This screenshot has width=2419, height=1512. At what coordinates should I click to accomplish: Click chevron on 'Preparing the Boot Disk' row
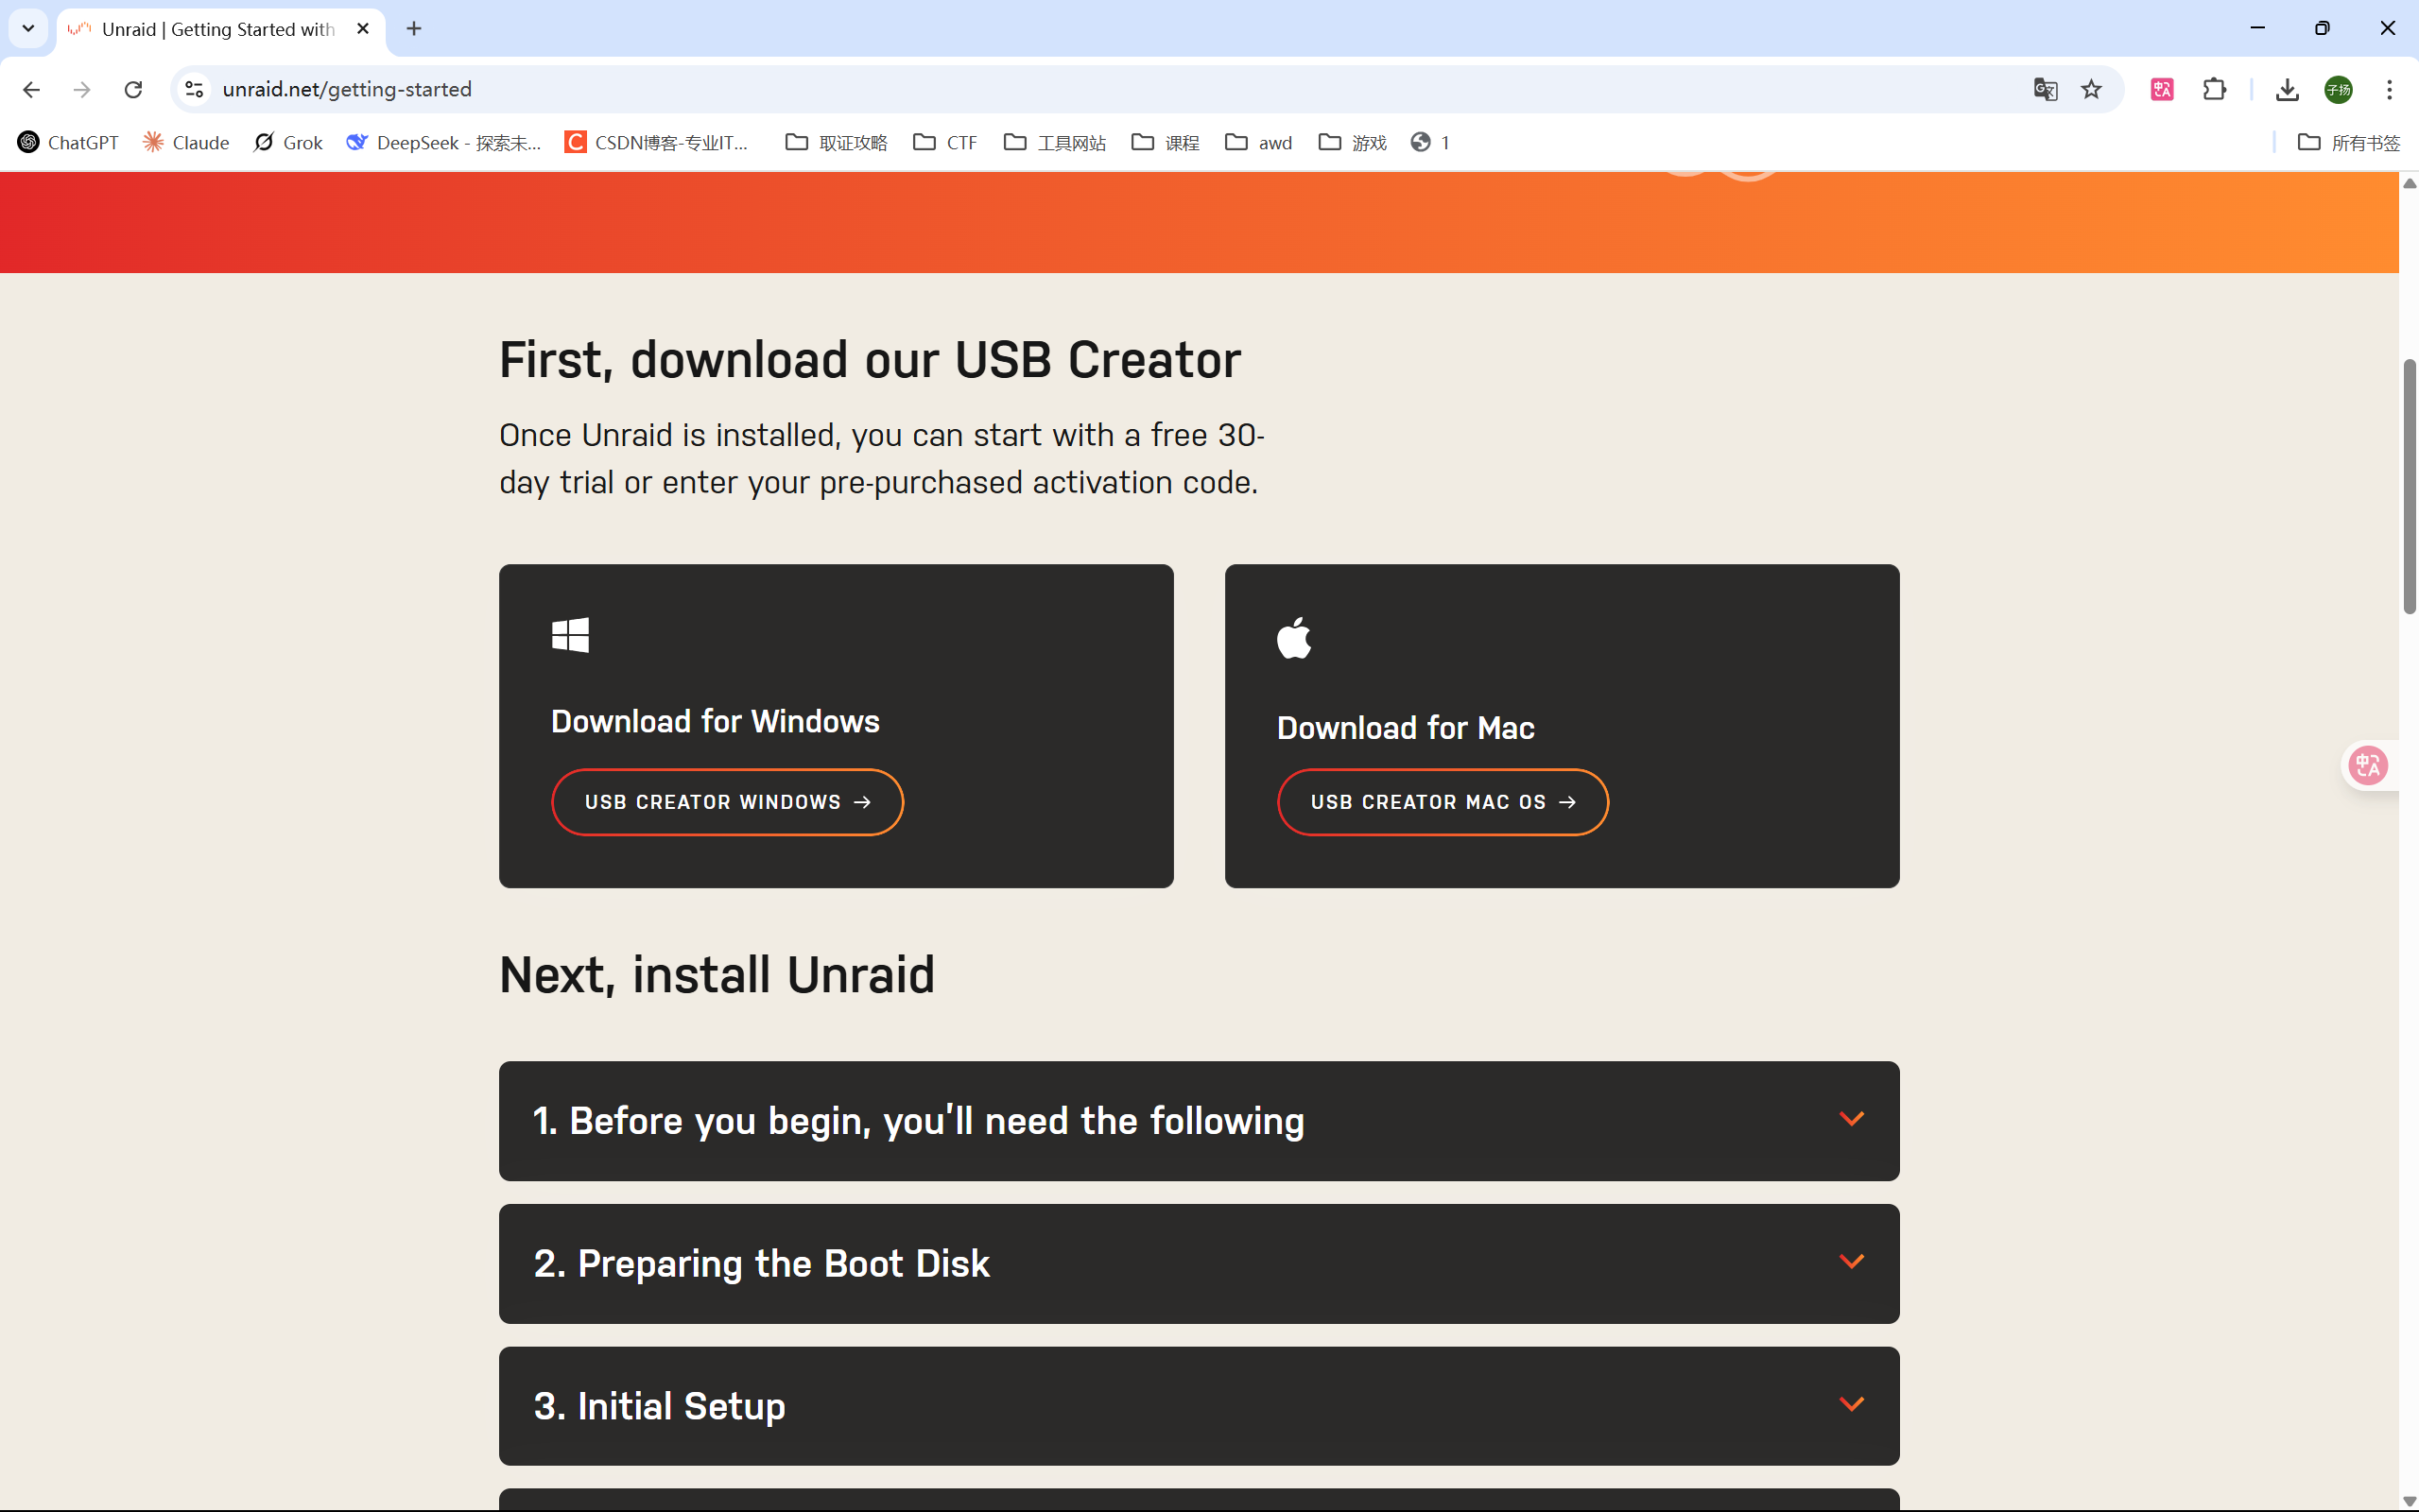1852,1262
